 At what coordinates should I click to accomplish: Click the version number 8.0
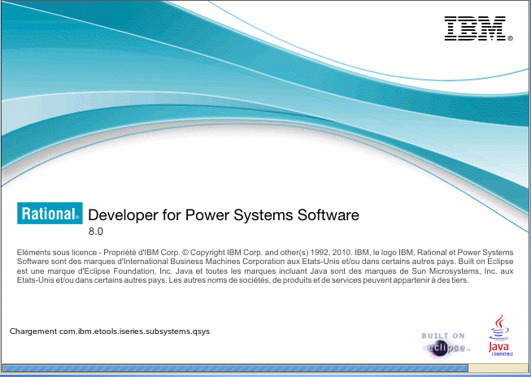pyautogui.click(x=95, y=232)
